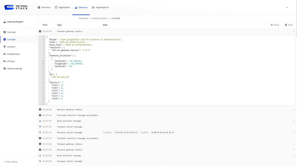Click the Gateway Dragino breadcrumb link
The image size is (297, 166).
(x=100, y=18)
